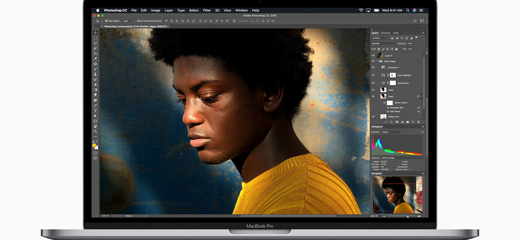Hide the Main Image group
Image resolution: width=520 pixels, height=240 pixels.
373,61
